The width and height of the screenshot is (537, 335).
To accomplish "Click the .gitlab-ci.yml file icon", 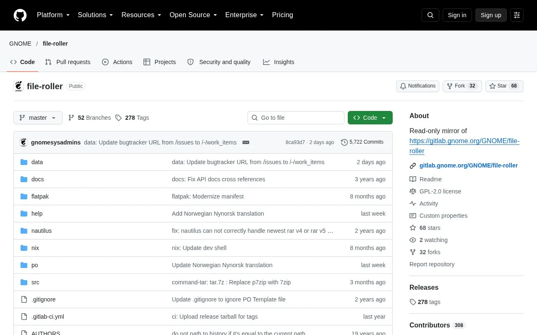I will [24, 317].
